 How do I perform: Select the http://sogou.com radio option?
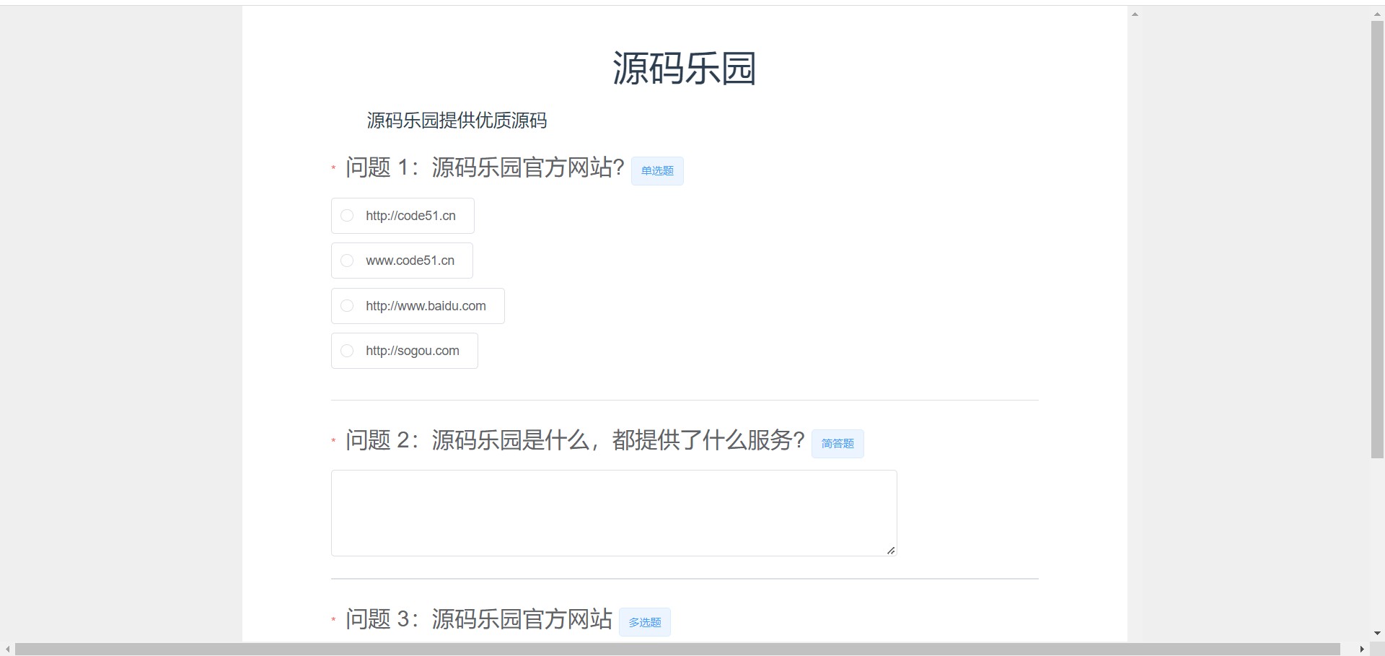click(x=404, y=351)
